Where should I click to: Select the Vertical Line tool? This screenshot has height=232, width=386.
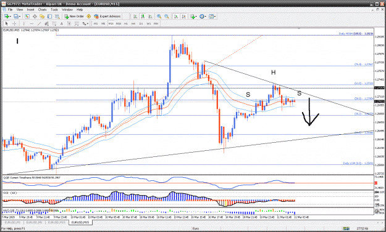pyautogui.click(x=24, y=23)
